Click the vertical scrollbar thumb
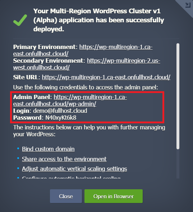 click(x=178, y=96)
